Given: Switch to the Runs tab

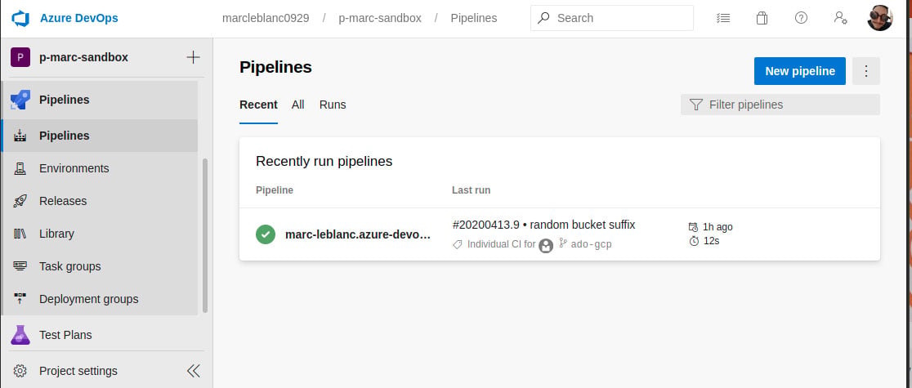Looking at the screenshot, I should [x=333, y=105].
